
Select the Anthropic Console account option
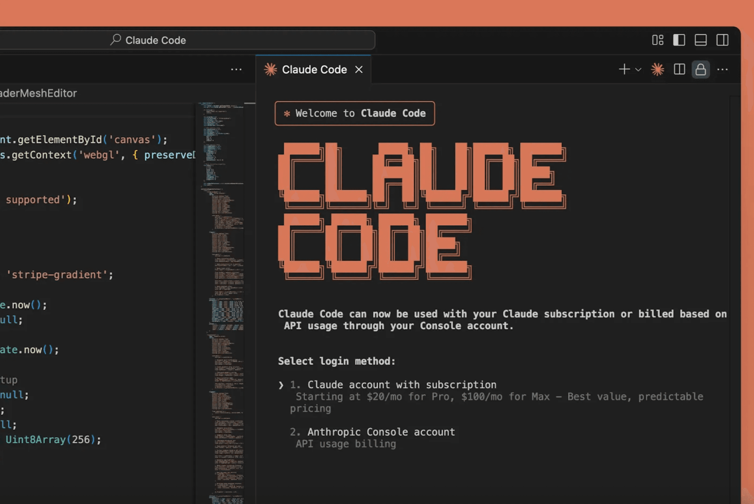click(x=372, y=432)
